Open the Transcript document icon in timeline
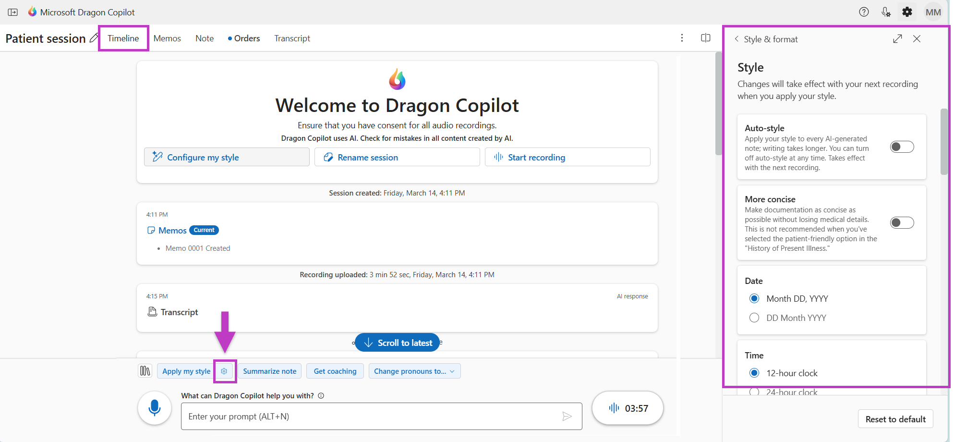 (152, 312)
